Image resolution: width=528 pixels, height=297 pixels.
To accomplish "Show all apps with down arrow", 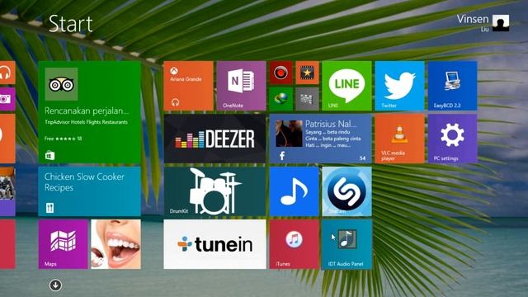I will pos(55,285).
